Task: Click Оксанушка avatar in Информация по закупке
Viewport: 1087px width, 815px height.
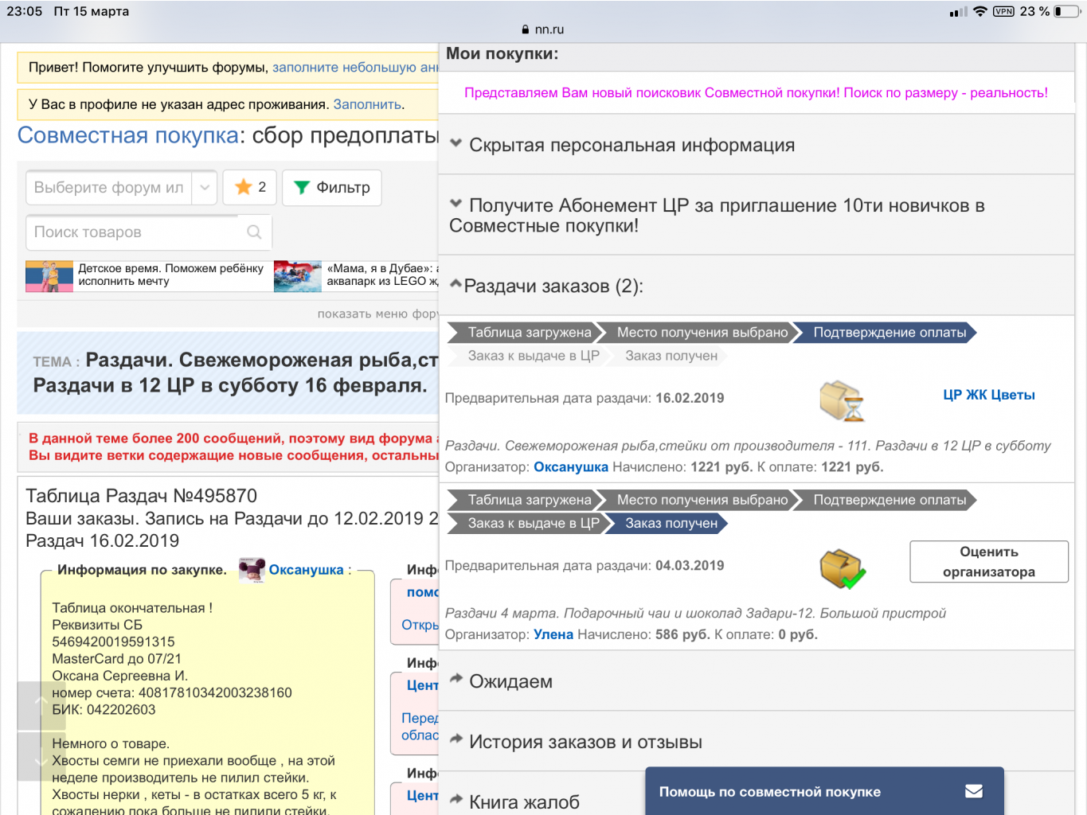Action: point(252,570)
